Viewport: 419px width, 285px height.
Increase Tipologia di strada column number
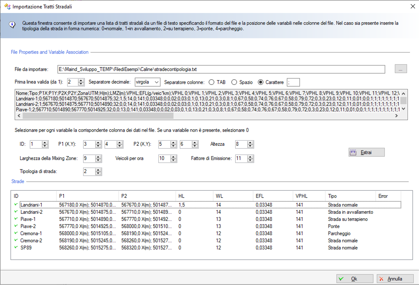pyautogui.click(x=99, y=170)
